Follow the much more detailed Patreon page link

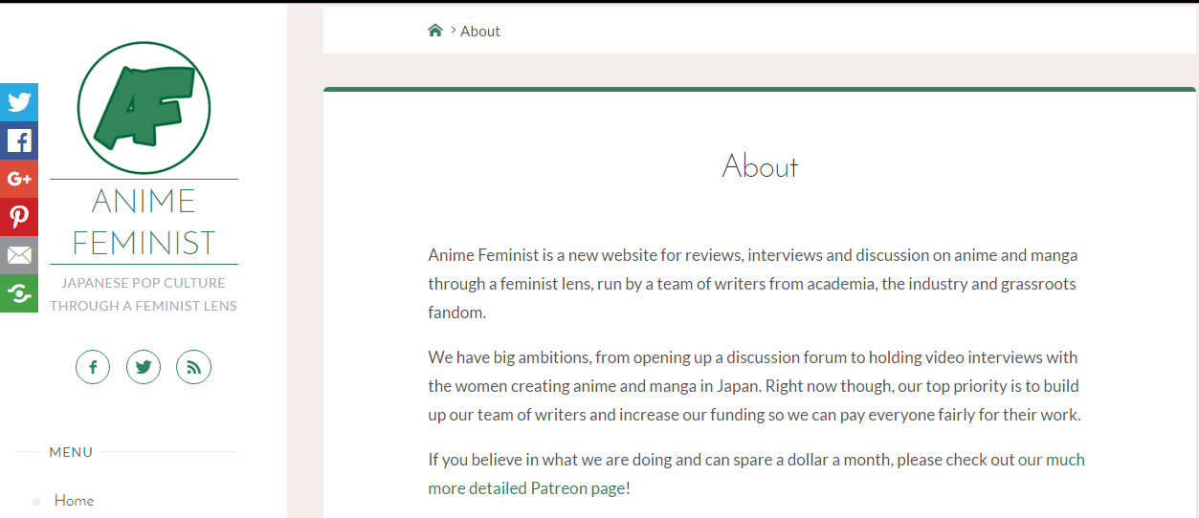pyautogui.click(x=756, y=474)
